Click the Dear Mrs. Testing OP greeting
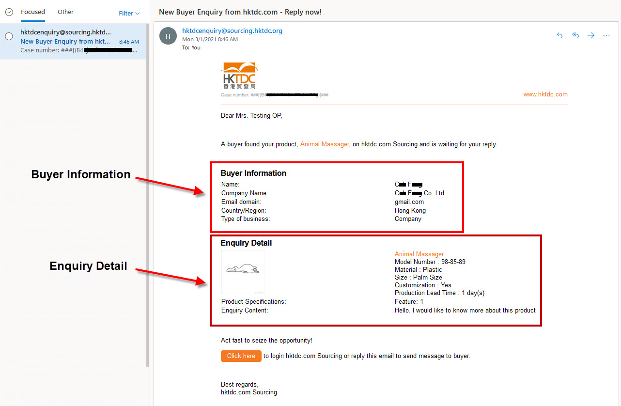Image resolution: width=621 pixels, height=406 pixels. pos(251,116)
